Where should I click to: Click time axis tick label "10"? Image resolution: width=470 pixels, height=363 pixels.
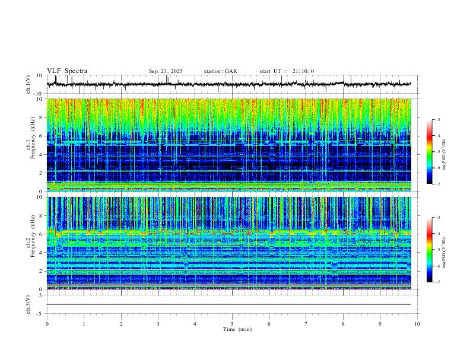pyautogui.click(x=417, y=324)
